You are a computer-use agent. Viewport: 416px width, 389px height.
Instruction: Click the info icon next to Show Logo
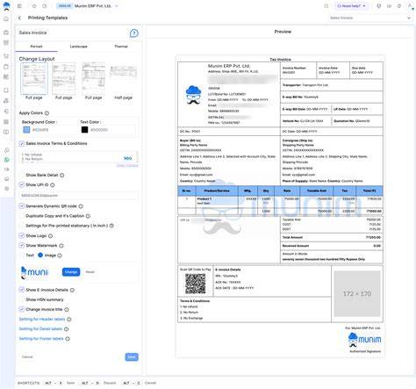(x=50, y=236)
